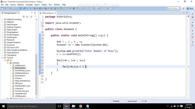Maximize the Package Explorer view
This screenshot has height=109, width=195.
tap(35, 13)
